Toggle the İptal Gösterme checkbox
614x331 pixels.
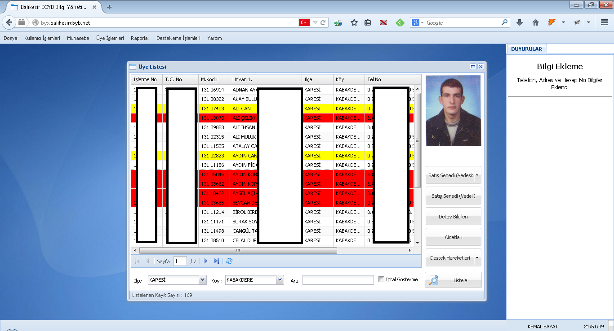pos(382,279)
